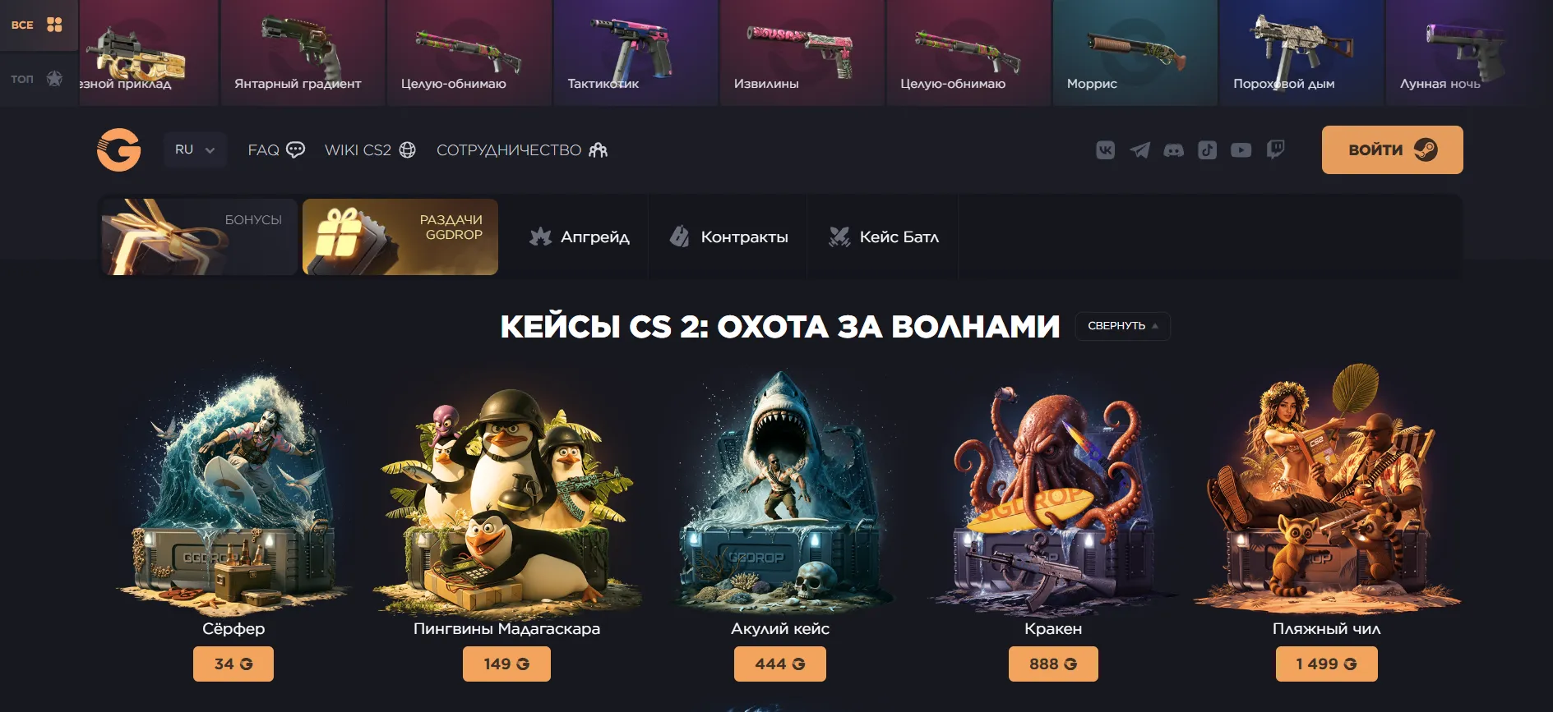Viewport: 1553px width, 712px height.
Task: Open the Twitch channel icon
Action: [x=1275, y=149]
